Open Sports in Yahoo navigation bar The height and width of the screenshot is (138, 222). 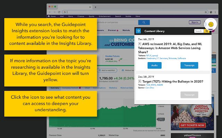tap(92, 16)
